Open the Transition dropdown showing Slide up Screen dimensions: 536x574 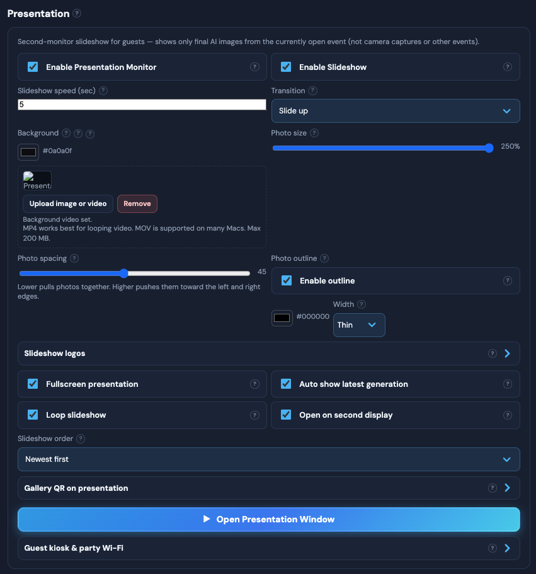396,111
